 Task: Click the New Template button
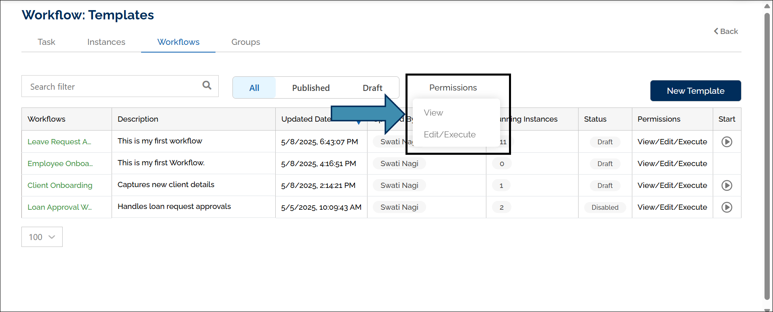695,91
